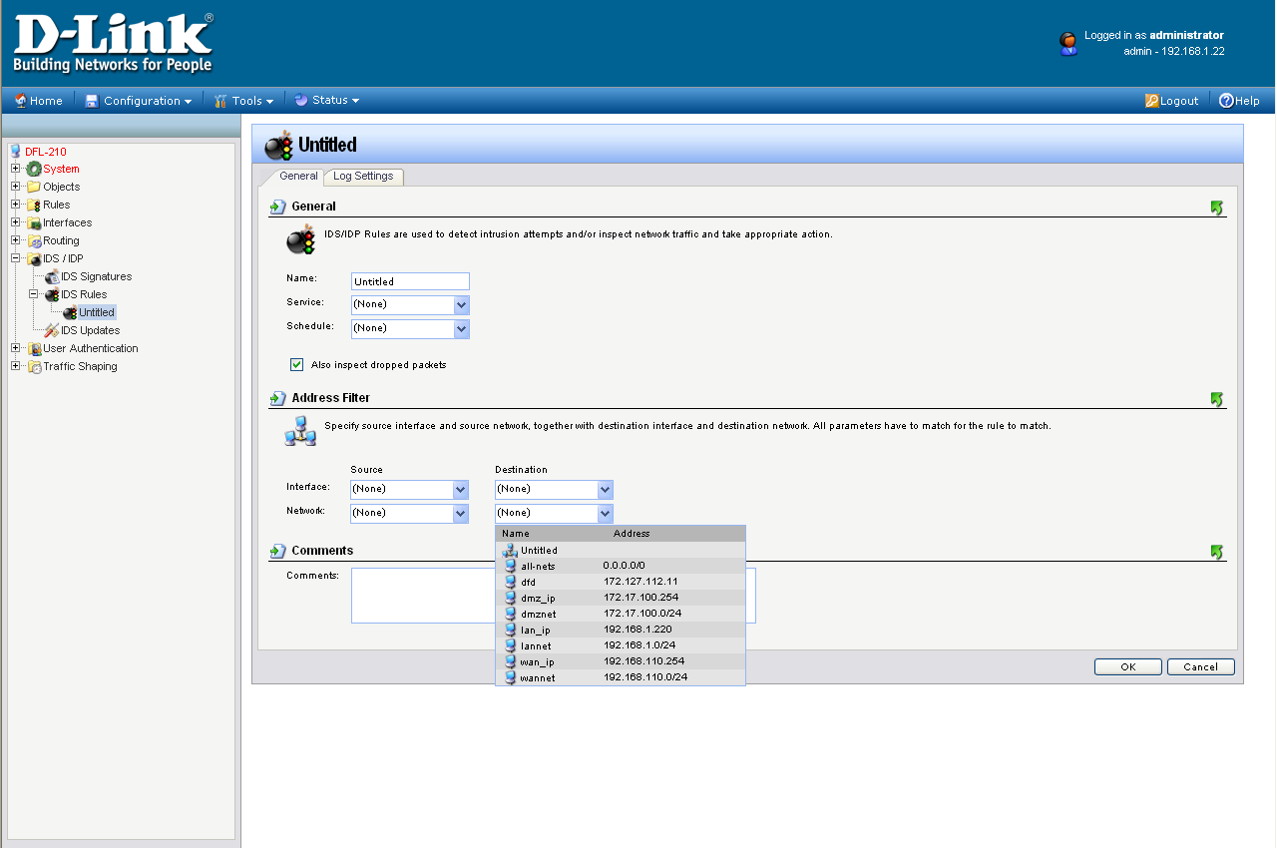Viewport: 1277px width, 848px height.
Task: Click the green arrow icon in Address Filter header
Action: point(1216,399)
